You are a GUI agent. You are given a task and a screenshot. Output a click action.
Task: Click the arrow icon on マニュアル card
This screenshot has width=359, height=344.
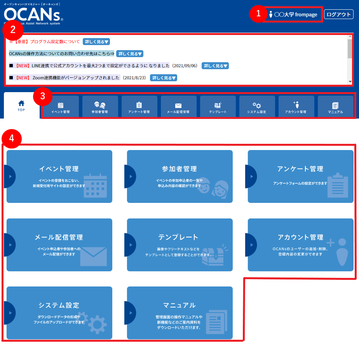130,313
